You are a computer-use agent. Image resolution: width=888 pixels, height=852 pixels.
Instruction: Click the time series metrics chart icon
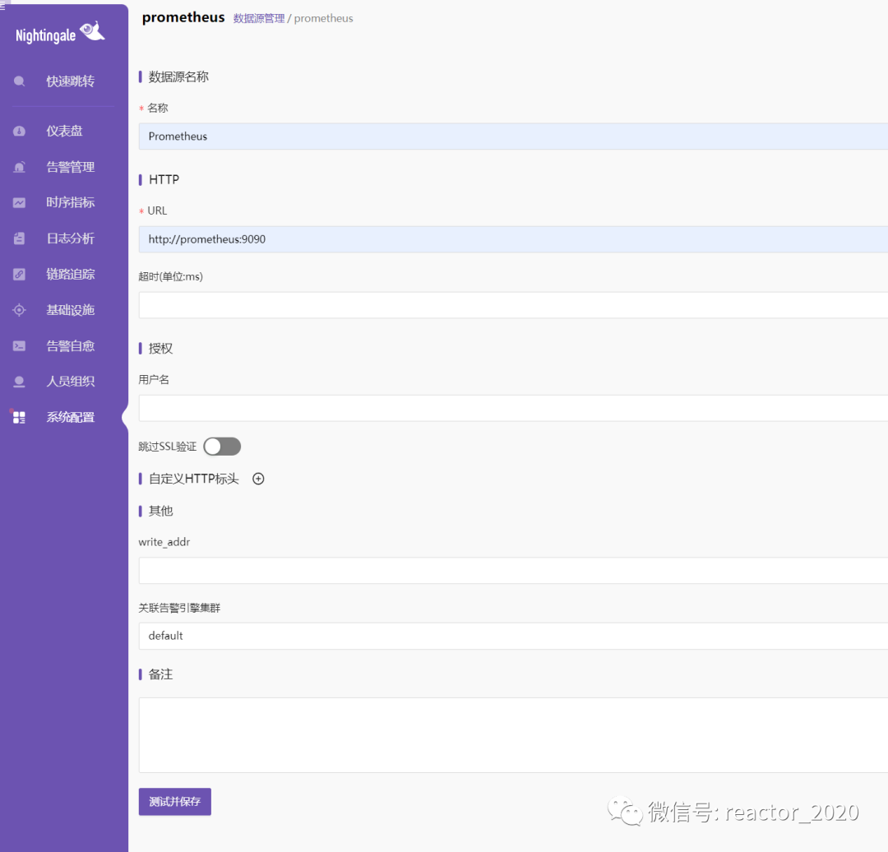[19, 202]
